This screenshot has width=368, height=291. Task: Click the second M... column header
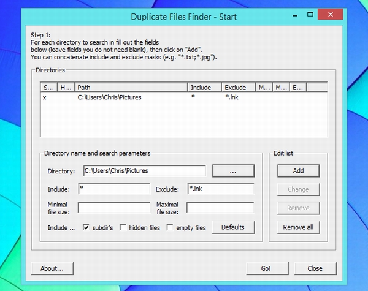[x=281, y=88]
